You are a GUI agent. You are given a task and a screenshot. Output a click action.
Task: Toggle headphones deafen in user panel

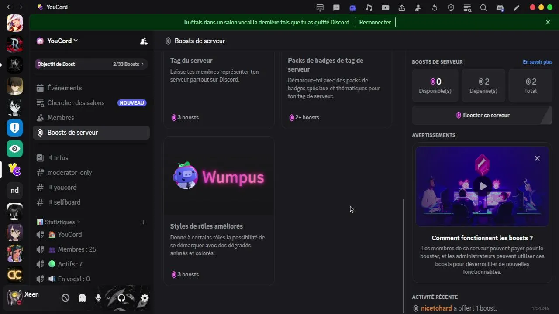point(121,298)
